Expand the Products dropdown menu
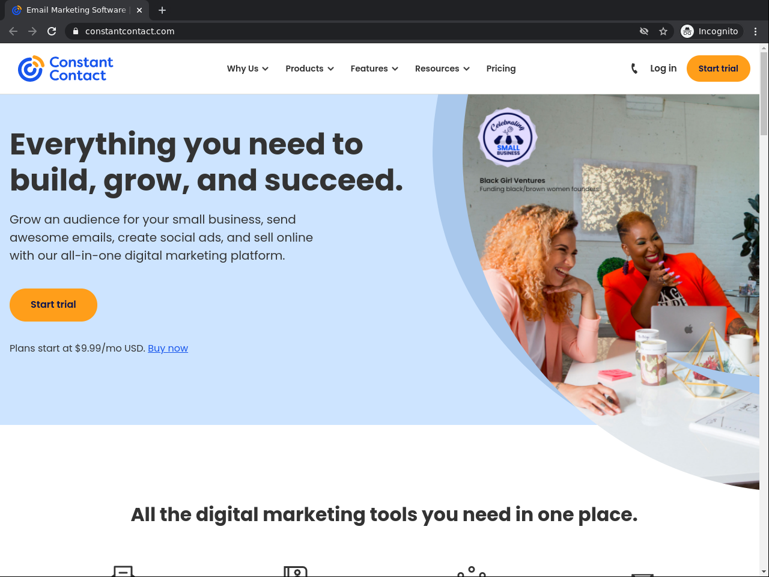 pyautogui.click(x=309, y=69)
